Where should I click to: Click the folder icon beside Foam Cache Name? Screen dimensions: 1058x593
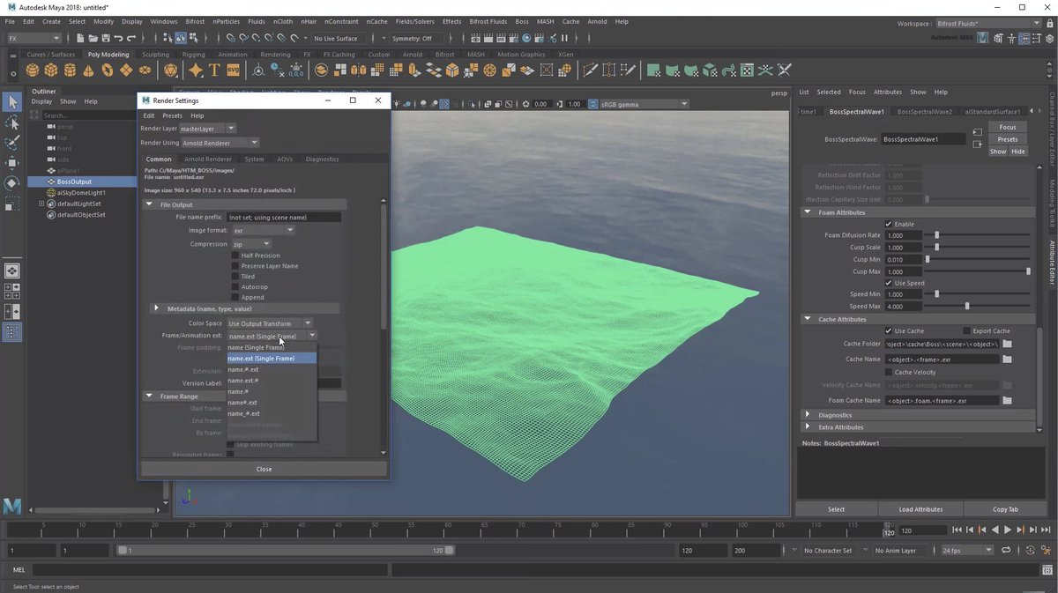1007,400
